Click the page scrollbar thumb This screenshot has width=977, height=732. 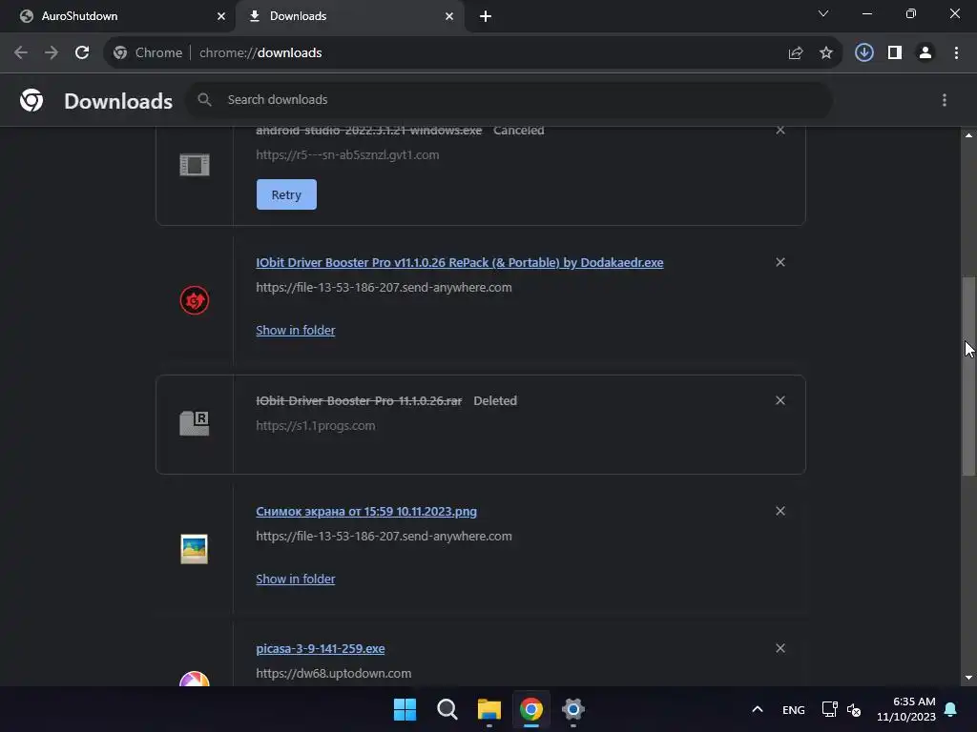(x=968, y=376)
